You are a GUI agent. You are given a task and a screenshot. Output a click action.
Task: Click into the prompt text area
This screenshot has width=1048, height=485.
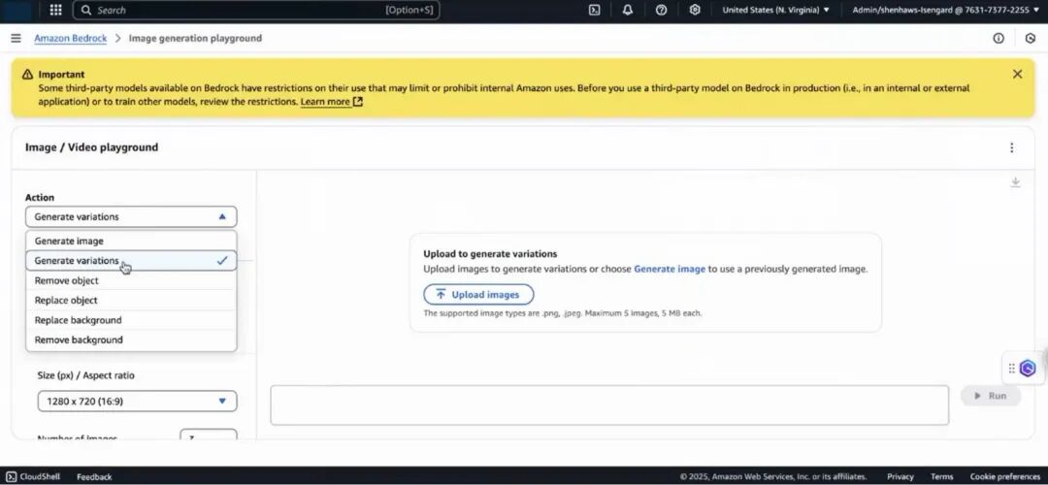(x=608, y=404)
